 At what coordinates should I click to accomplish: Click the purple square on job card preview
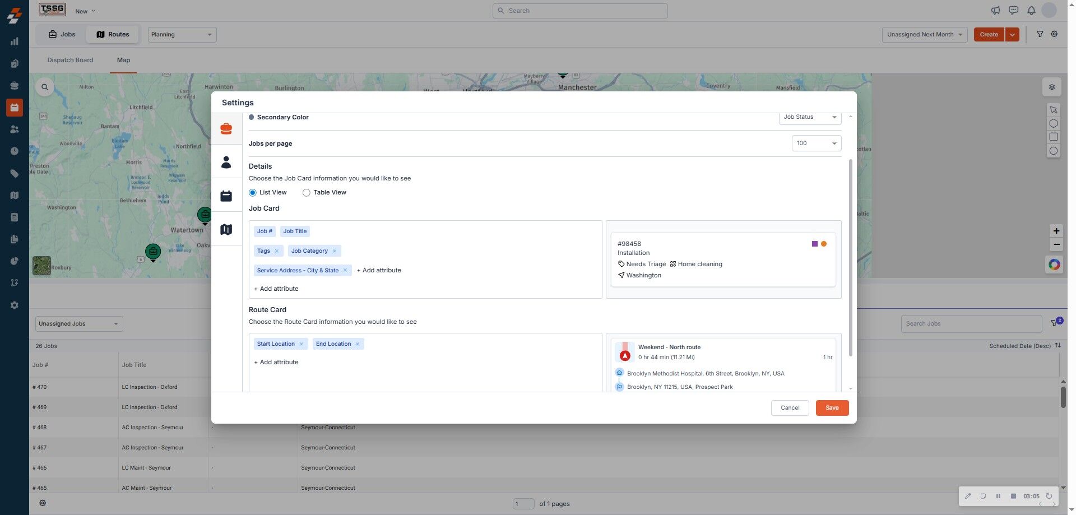click(815, 244)
